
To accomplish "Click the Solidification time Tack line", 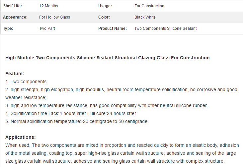I will click(x=71, y=113).
